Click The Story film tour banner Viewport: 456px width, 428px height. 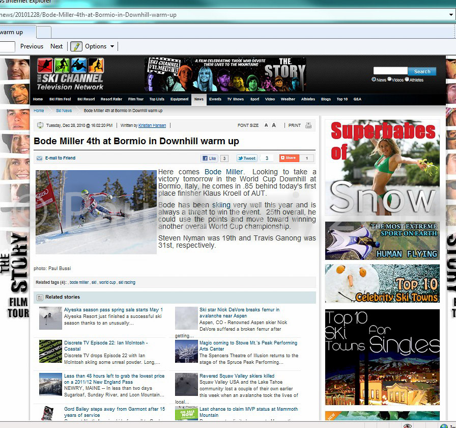[x=225, y=74]
